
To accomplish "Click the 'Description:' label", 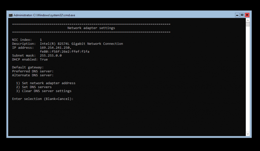I will click(x=24, y=44).
